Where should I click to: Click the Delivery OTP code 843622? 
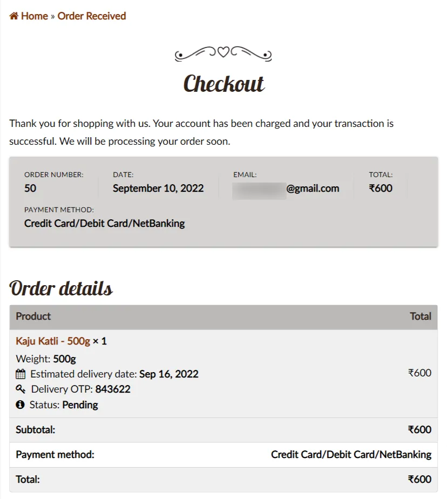[x=113, y=389]
